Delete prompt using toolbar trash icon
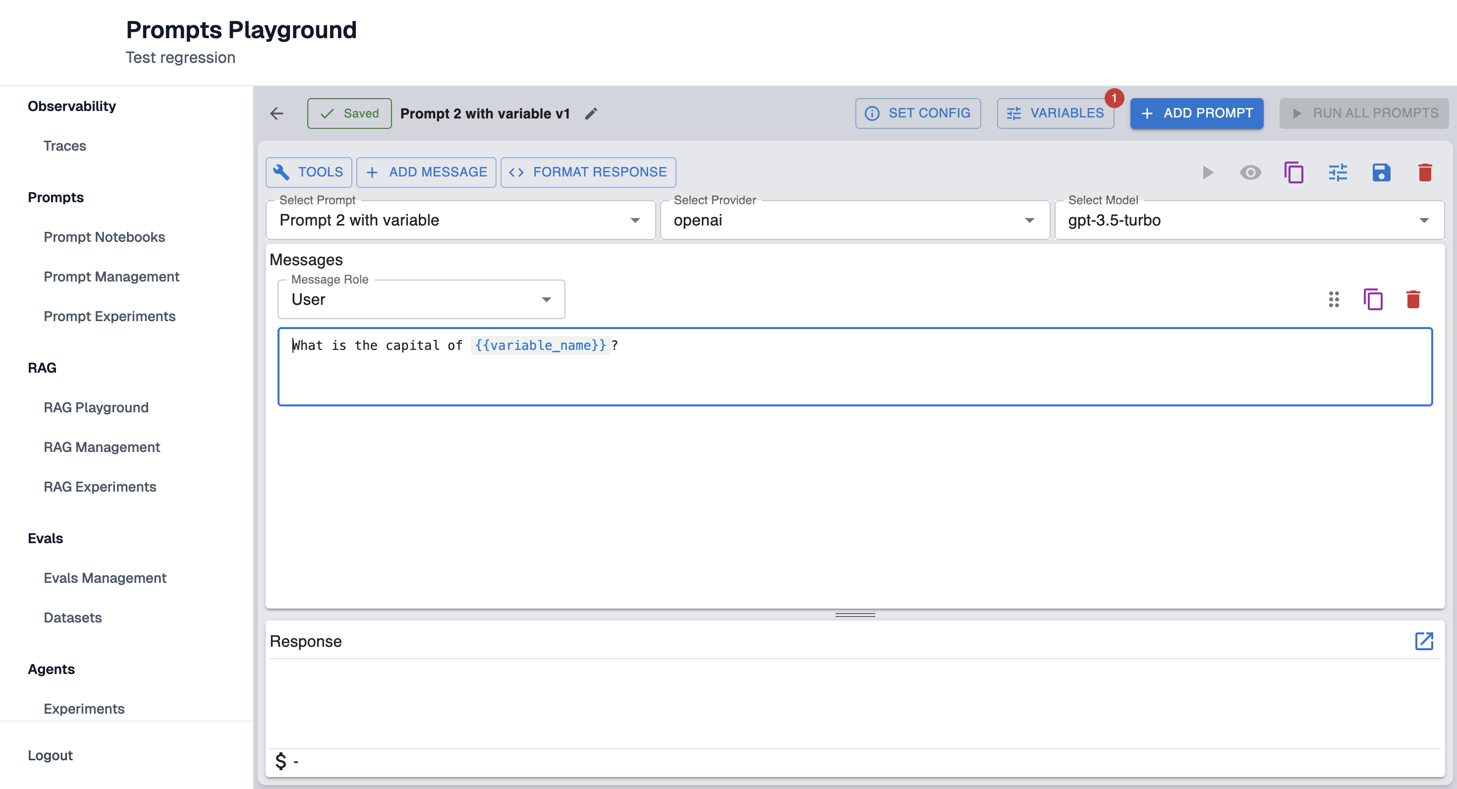The image size is (1457, 789). [x=1425, y=172]
